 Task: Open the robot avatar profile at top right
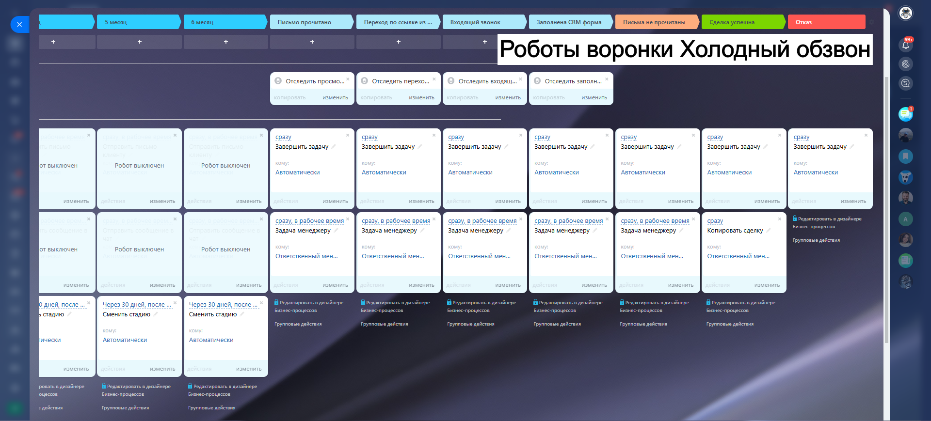(x=905, y=13)
